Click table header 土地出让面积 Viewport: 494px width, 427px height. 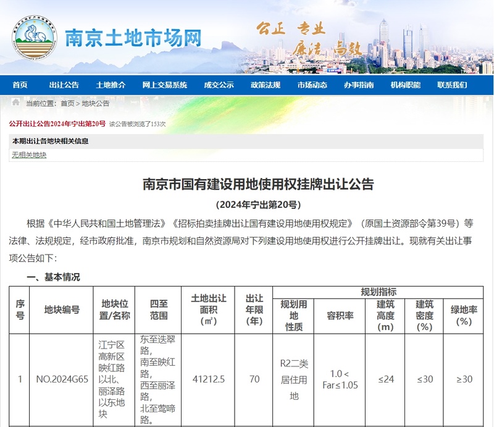208,310
